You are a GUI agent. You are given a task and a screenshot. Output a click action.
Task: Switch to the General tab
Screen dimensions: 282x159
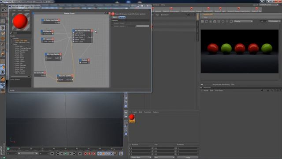tap(122, 17)
